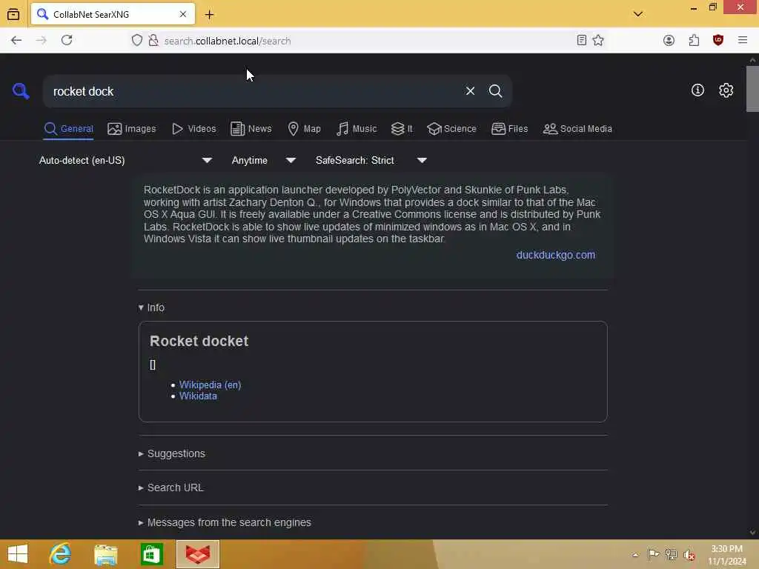Image resolution: width=759 pixels, height=569 pixels.
Task: Open File Explorer from taskbar
Action: tap(106, 554)
